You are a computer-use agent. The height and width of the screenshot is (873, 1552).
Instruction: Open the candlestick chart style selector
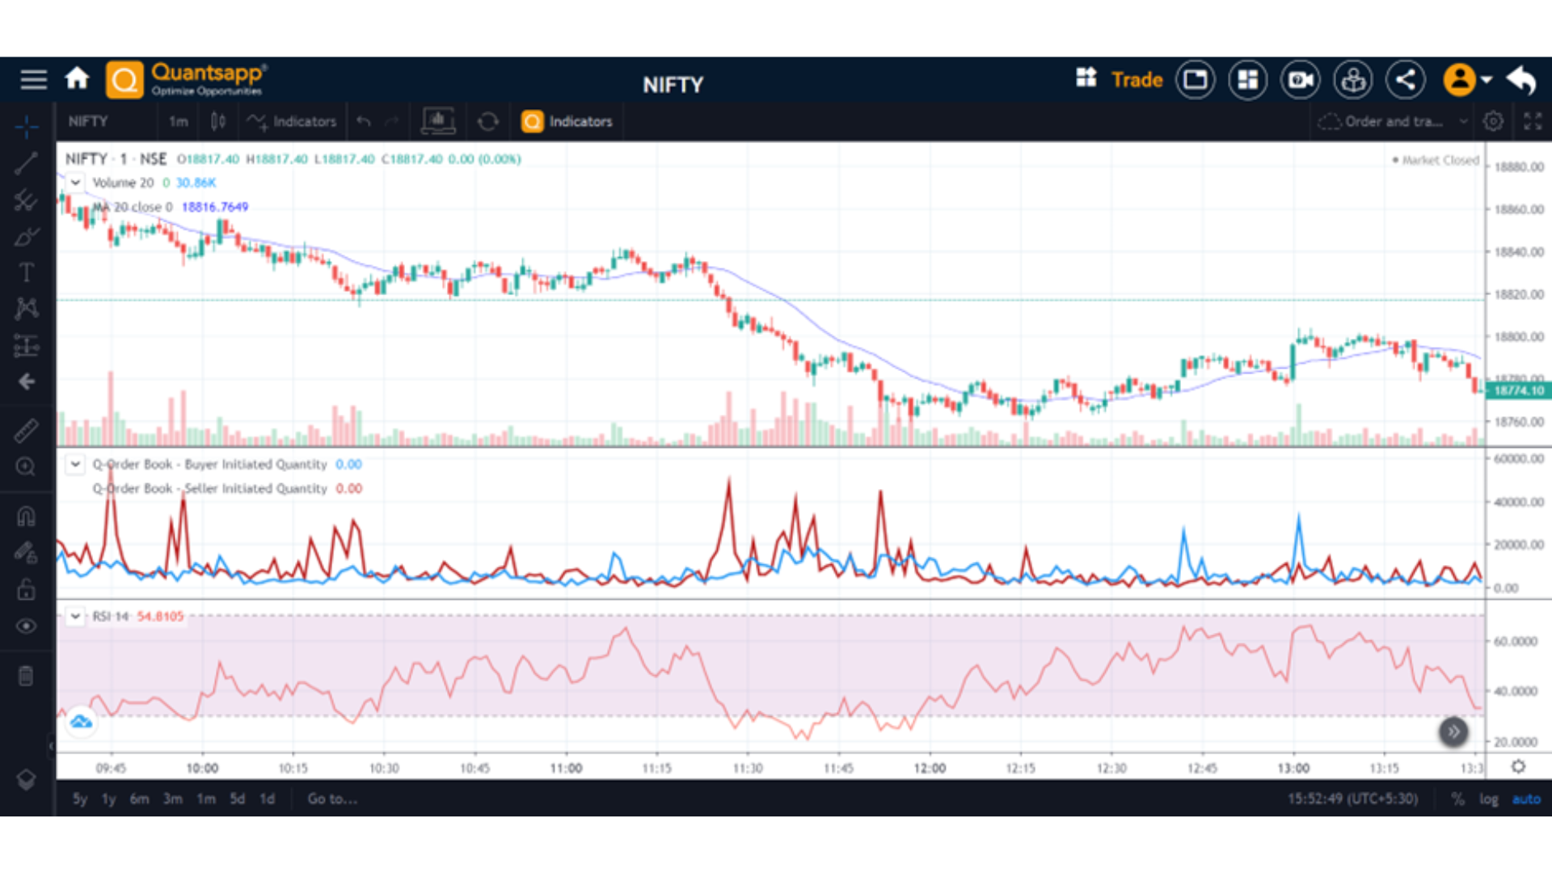217,121
